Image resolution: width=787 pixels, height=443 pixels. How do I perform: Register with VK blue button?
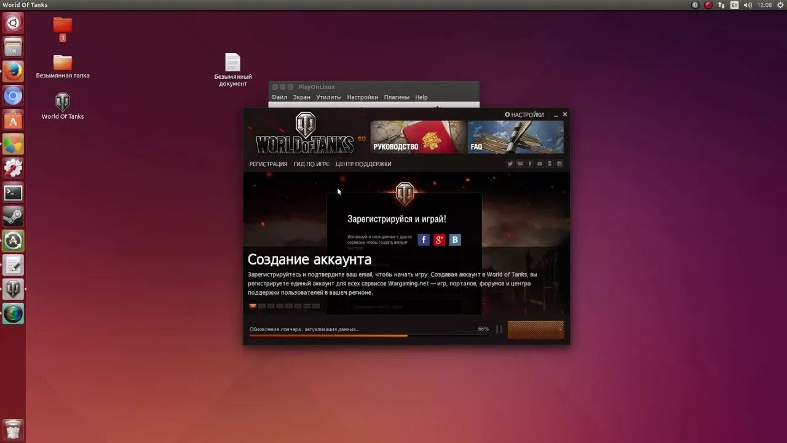[x=455, y=240]
